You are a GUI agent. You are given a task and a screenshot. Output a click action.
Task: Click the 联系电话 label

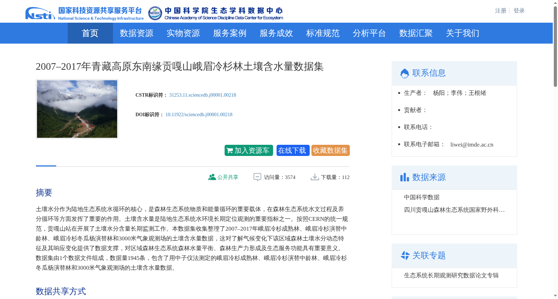[x=418, y=127]
